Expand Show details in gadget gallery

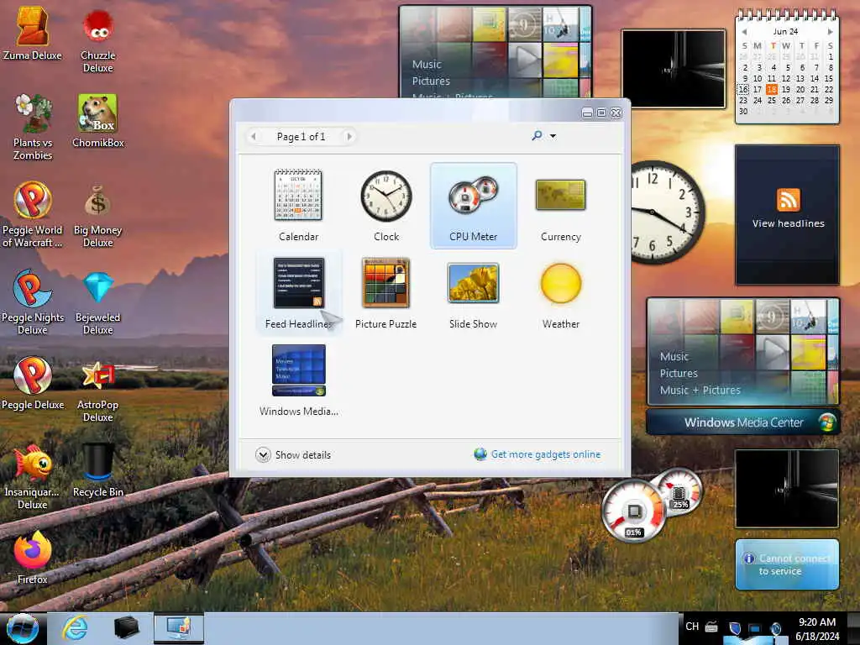[x=293, y=454]
